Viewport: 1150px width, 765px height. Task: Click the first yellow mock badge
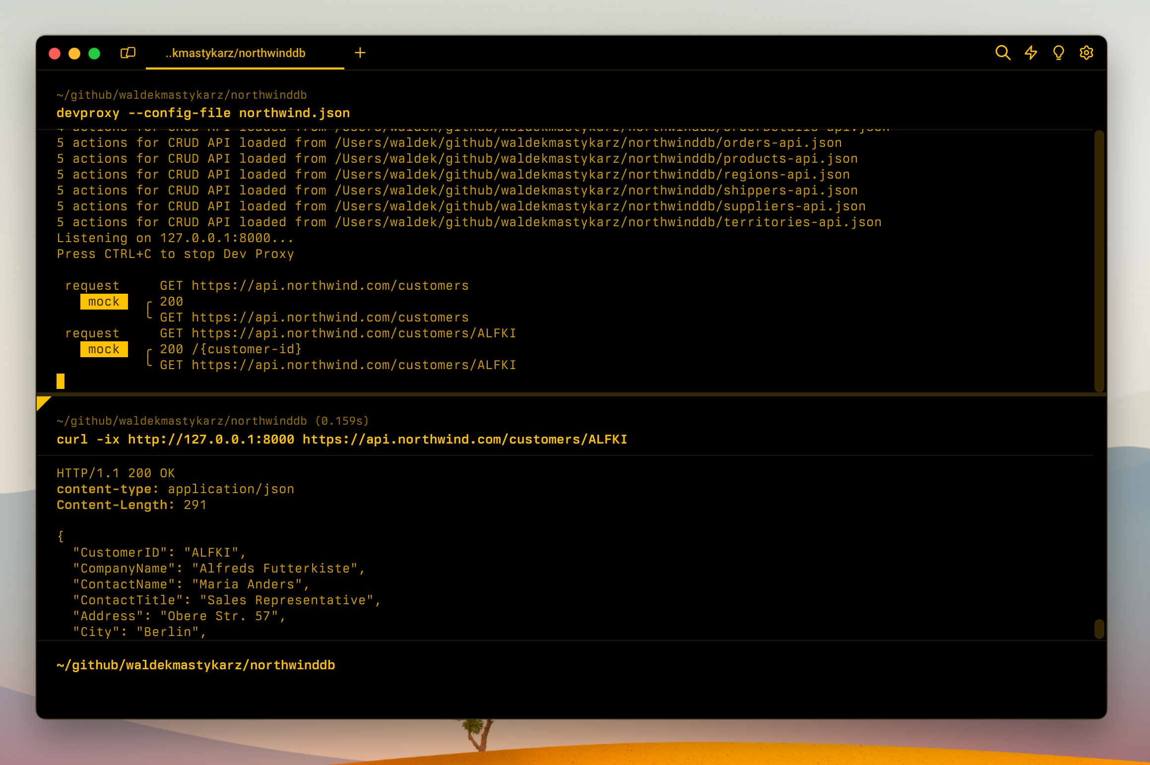click(104, 301)
